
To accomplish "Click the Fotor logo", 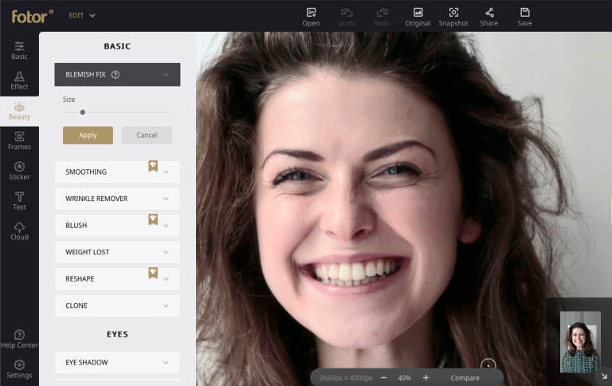I will tap(32, 17).
